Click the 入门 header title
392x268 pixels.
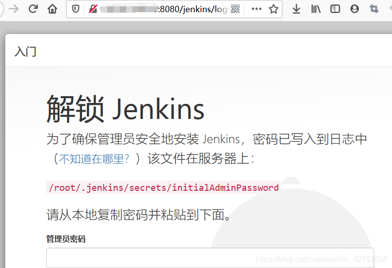pyautogui.click(x=26, y=51)
